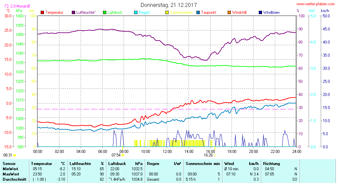Viewport: 347px width, 183px height.
Task: Click the average temperature value -3.10
Action: click(61, 179)
